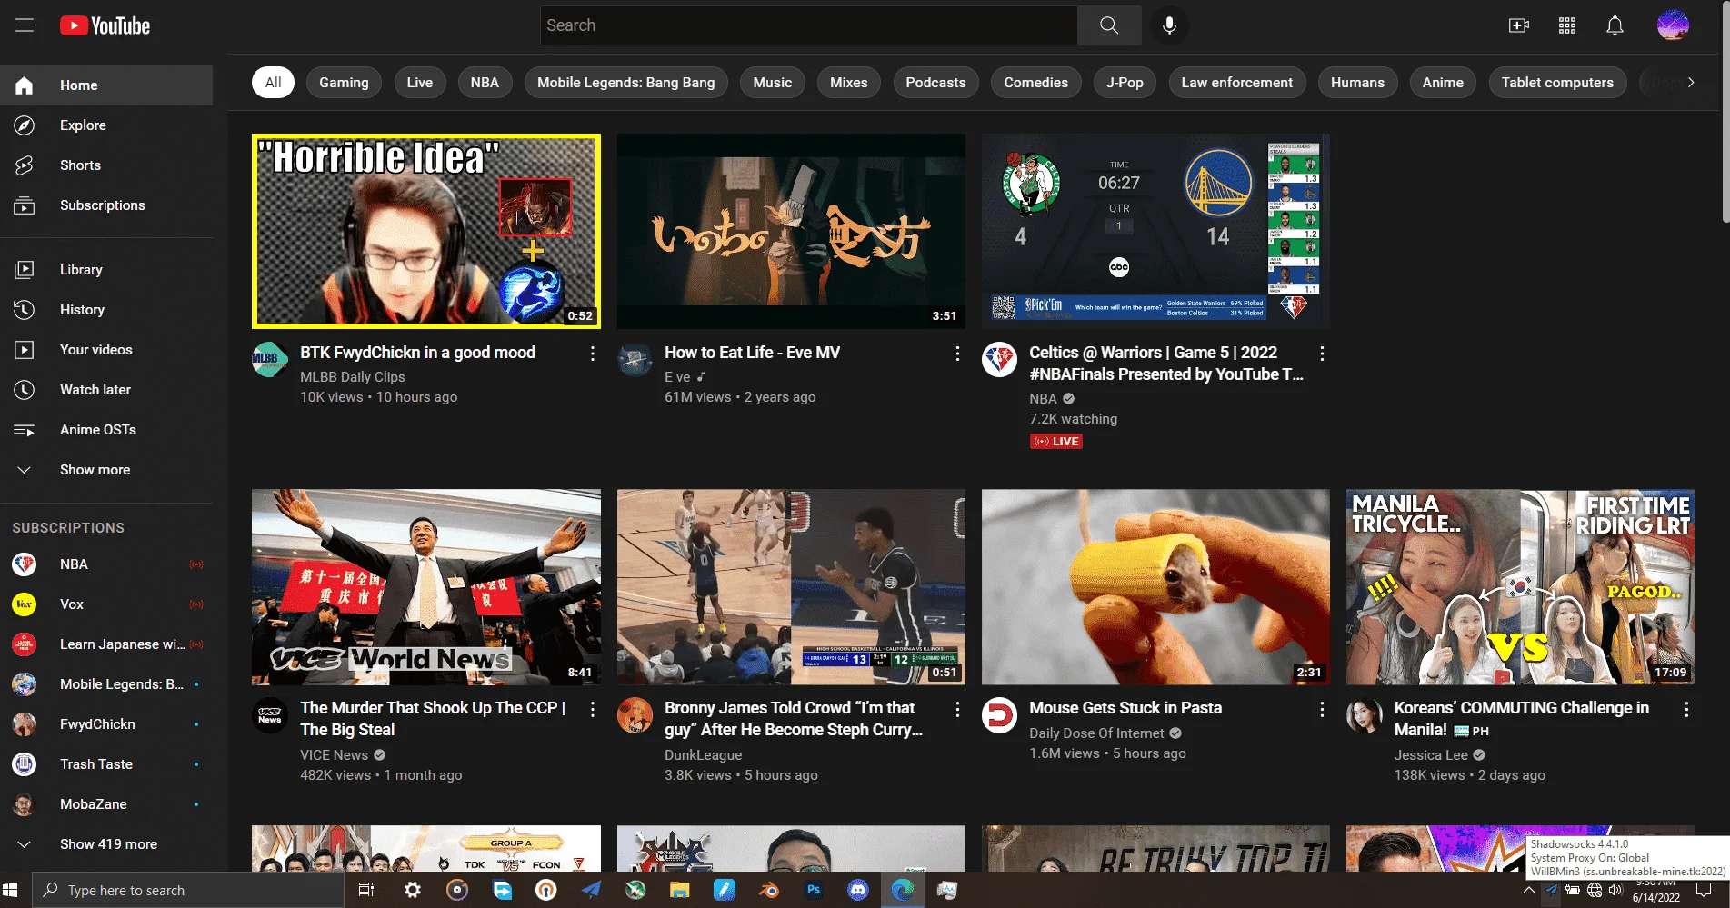Open DunkLeague channel link
Screen dimensions: 1730x908
click(703, 755)
